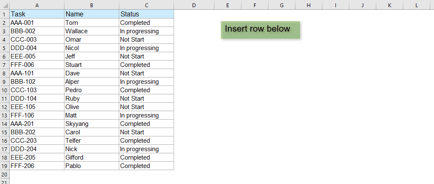Screen dimensions: 434x184
Task: Select column D header
Action: [194, 5]
